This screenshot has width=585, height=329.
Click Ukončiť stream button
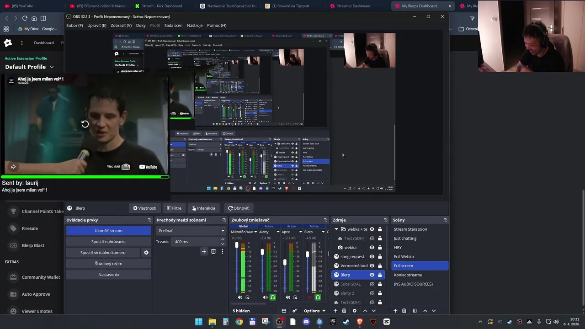[108, 231]
